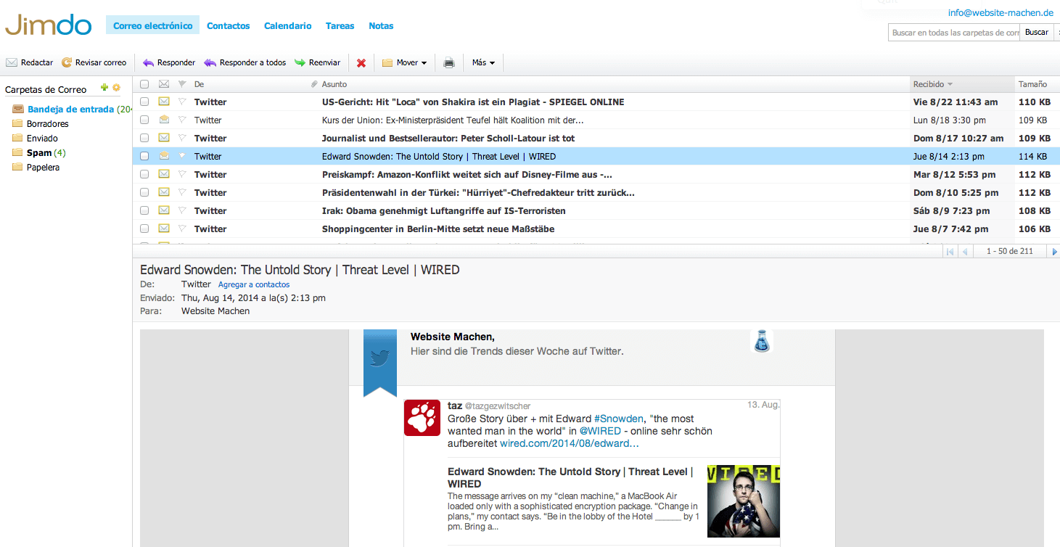Click opened envelope icon of Kurs der Union email
This screenshot has width=1060, height=547.
pos(164,120)
